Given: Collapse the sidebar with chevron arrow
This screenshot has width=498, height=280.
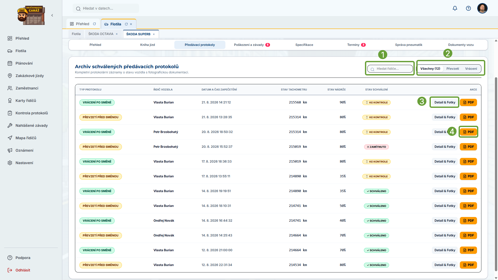Looking at the screenshot, I should coord(52,15).
